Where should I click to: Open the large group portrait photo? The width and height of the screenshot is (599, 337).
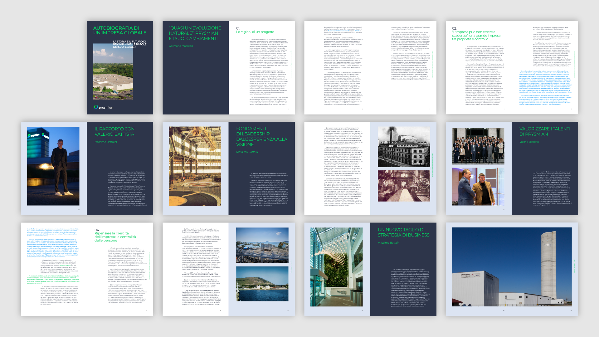(478, 146)
